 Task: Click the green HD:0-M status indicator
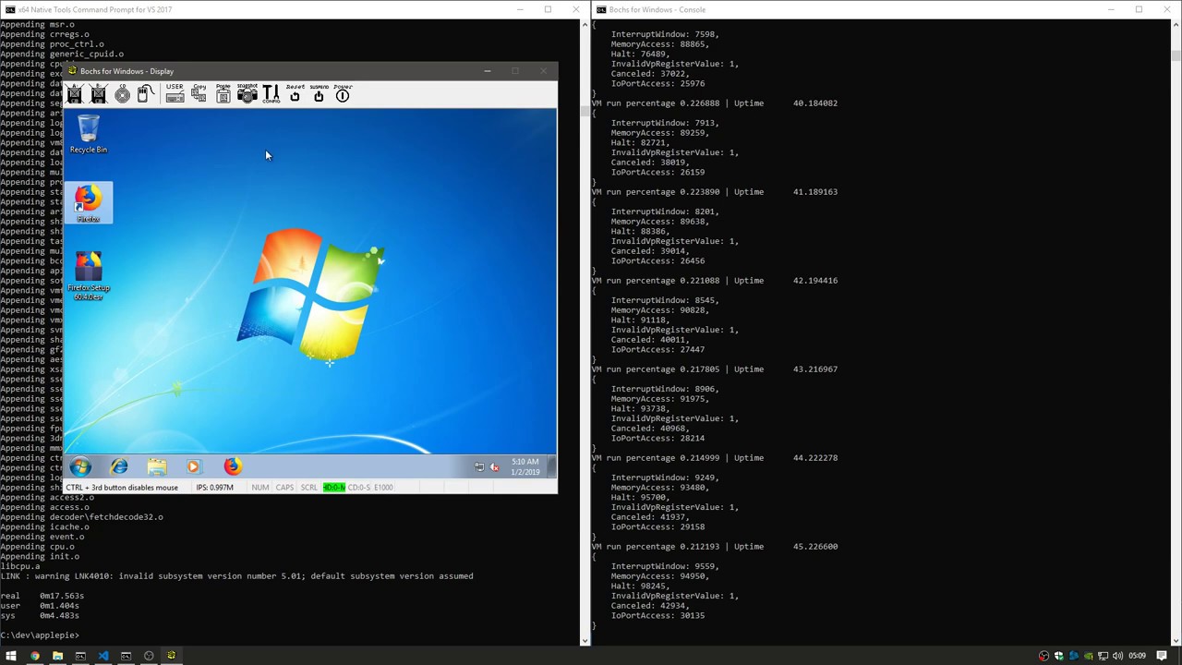click(x=333, y=488)
